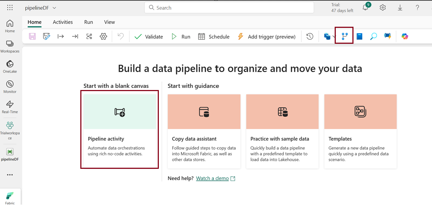Viewport: 432px width, 214px height.
Task: Click the Save disk icon
Action: (x=33, y=37)
